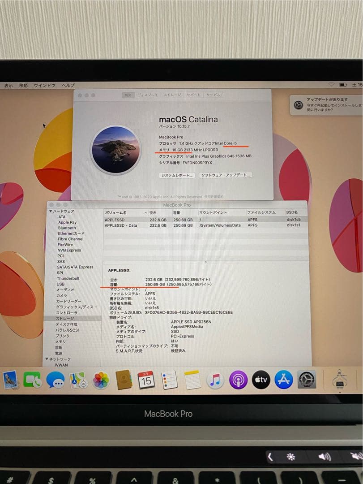The image size is (363, 484).
Task: Open the Messages app in Dock
Action: 56,380
